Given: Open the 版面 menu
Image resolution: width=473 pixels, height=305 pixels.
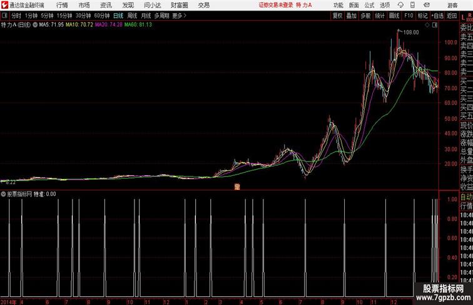Looking at the screenshot, I should [x=353, y=5].
